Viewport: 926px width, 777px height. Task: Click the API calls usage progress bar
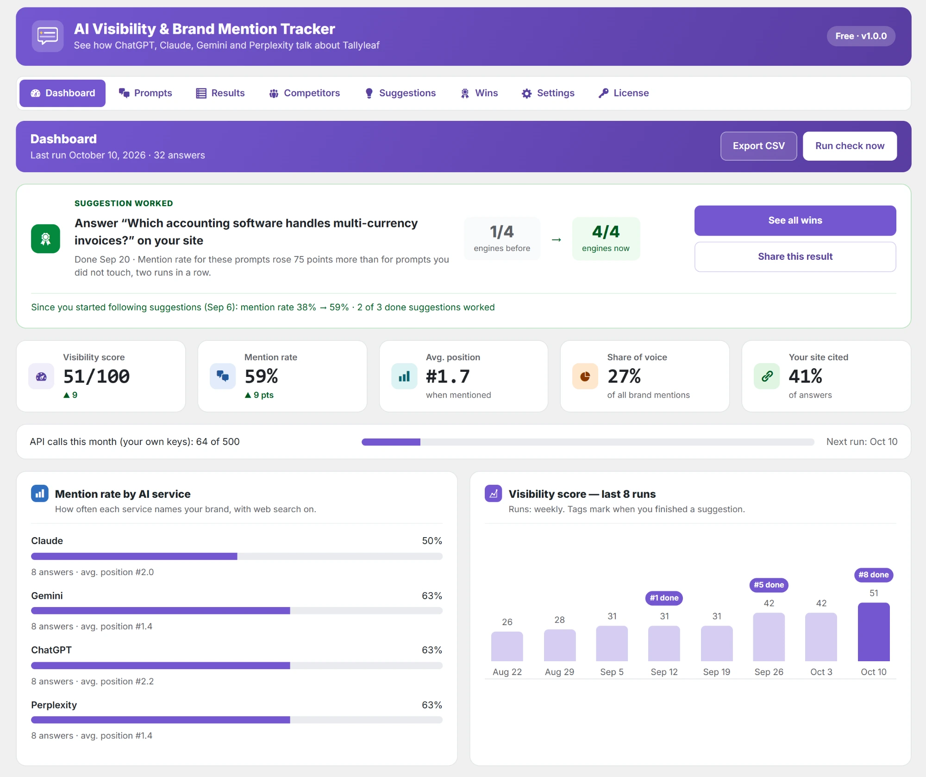point(588,442)
